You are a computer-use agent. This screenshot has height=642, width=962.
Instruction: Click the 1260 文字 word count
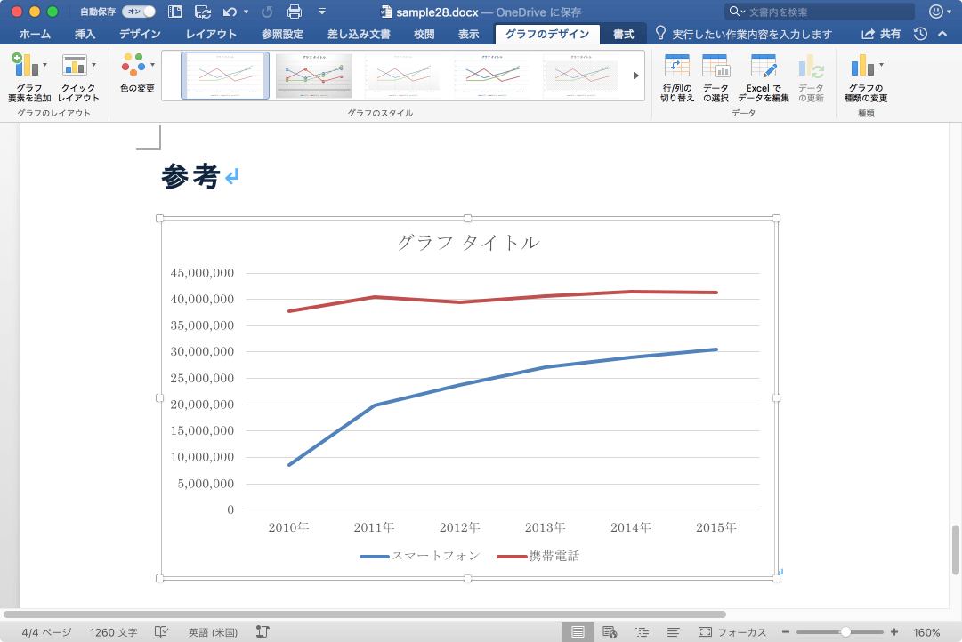point(114,632)
